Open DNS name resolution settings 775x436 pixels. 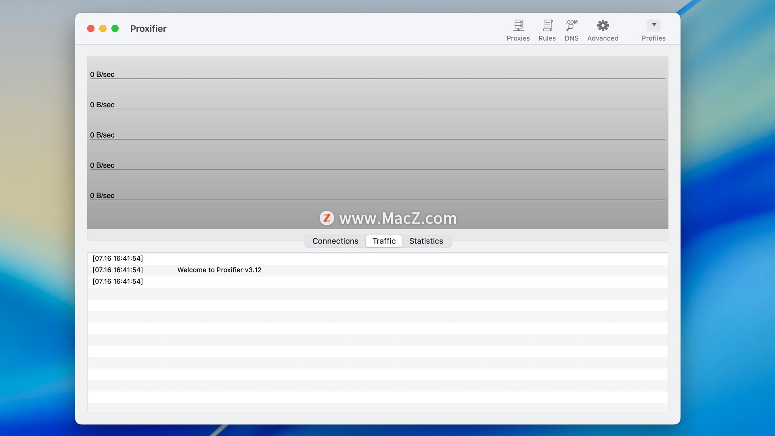(571, 30)
